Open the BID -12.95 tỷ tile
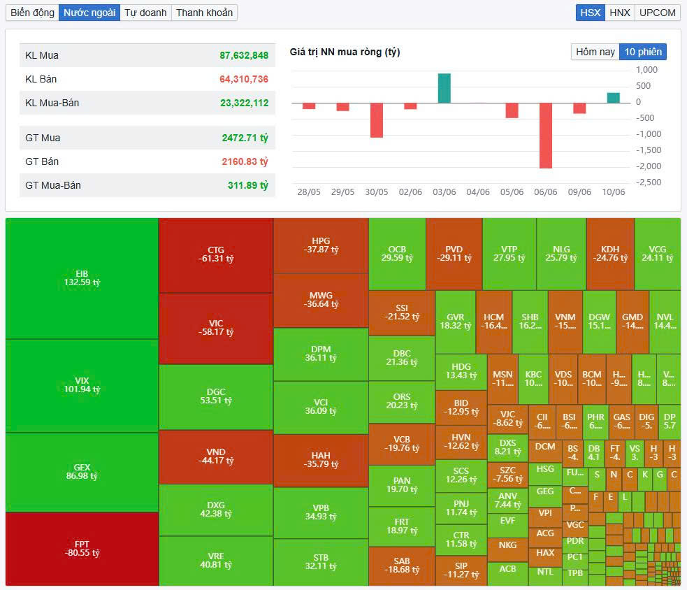 click(x=461, y=408)
